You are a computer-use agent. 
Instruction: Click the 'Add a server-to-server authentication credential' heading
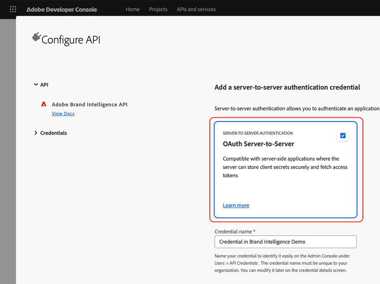287,87
